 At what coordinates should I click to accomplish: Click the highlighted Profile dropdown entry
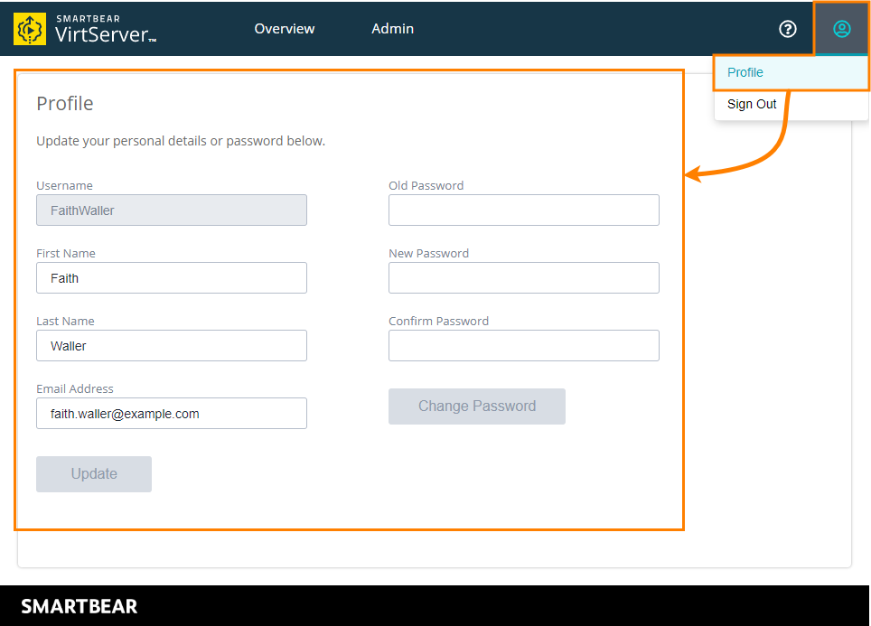[x=745, y=72]
